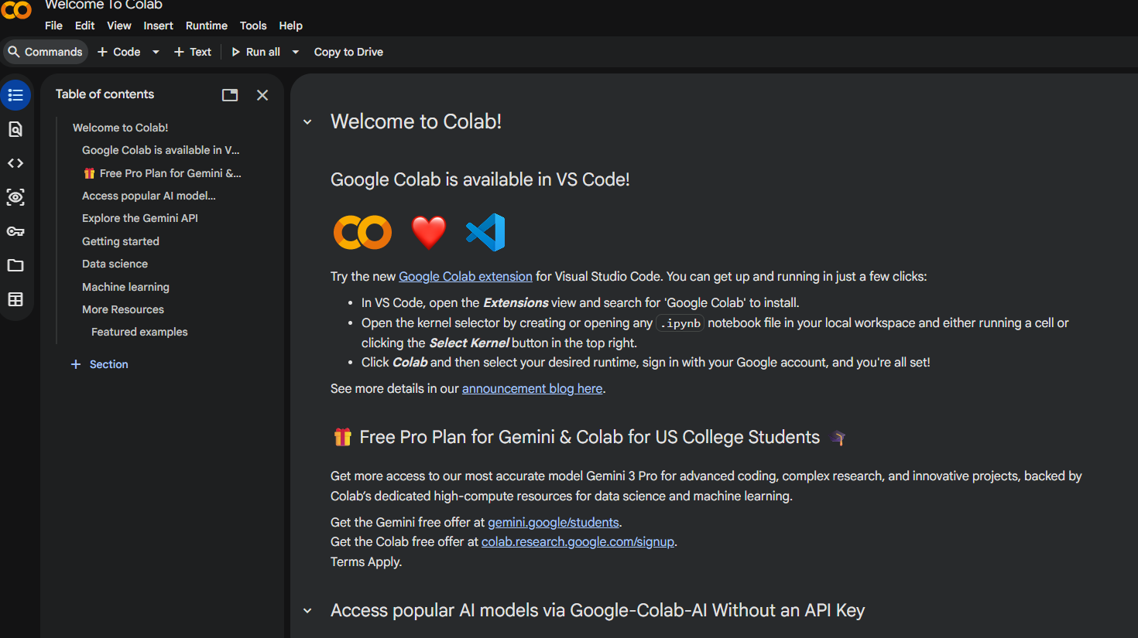Follow the Google Colab extension link

point(465,277)
